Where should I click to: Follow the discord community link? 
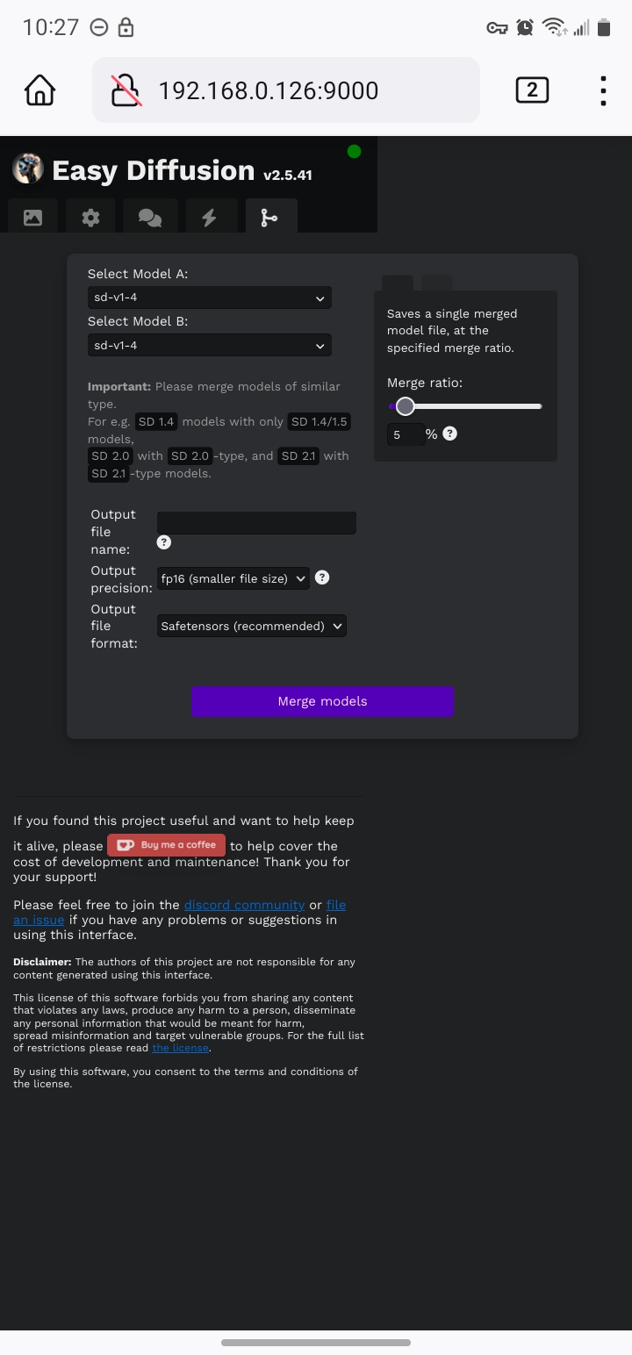[244, 905]
